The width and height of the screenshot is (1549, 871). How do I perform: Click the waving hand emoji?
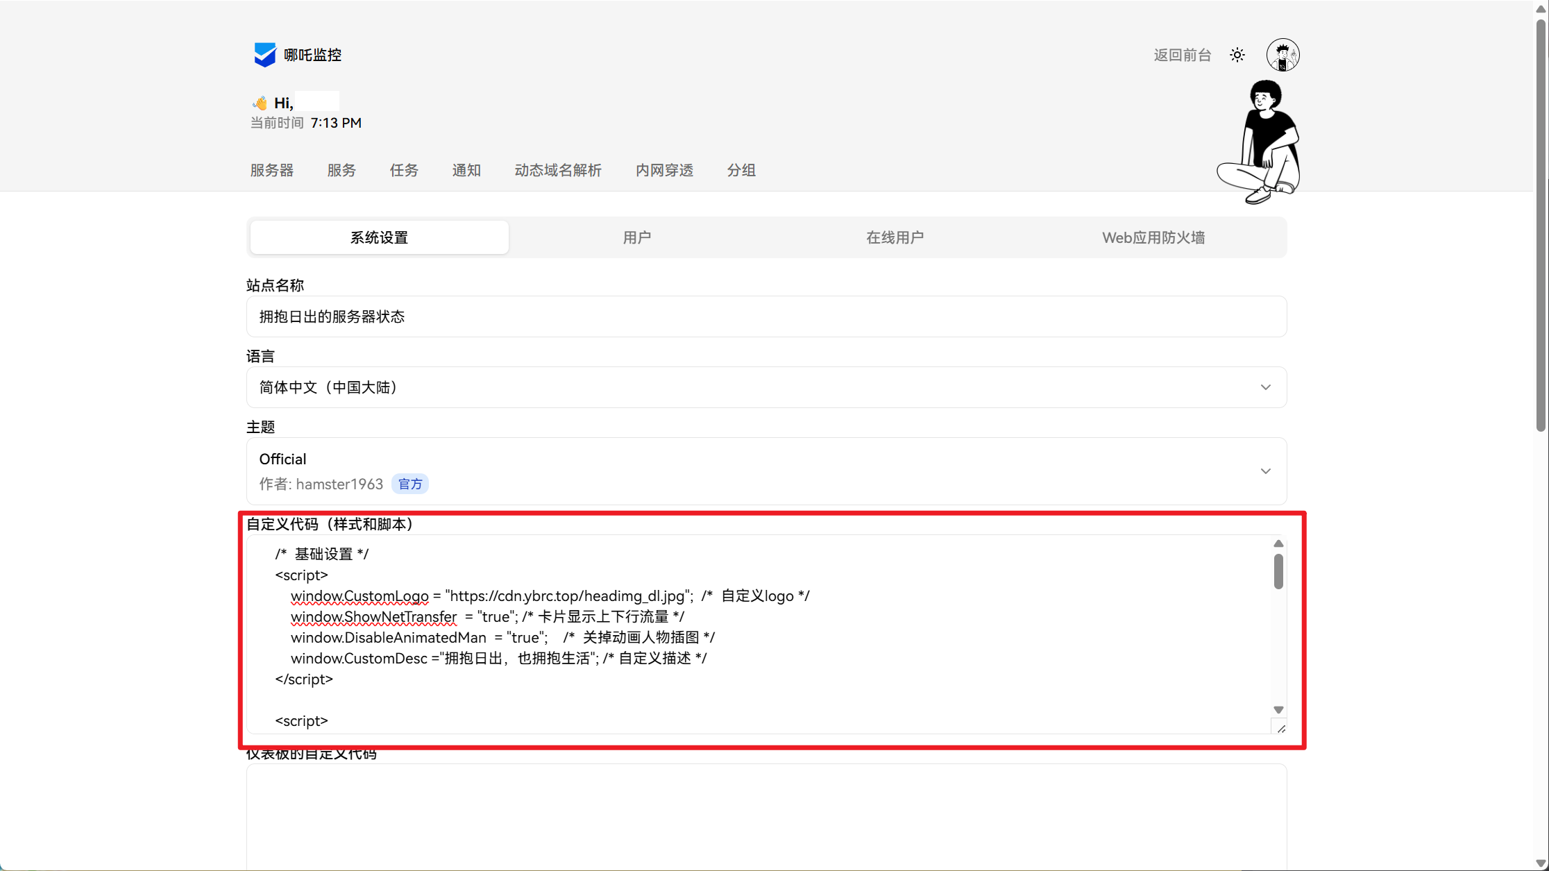(x=260, y=103)
